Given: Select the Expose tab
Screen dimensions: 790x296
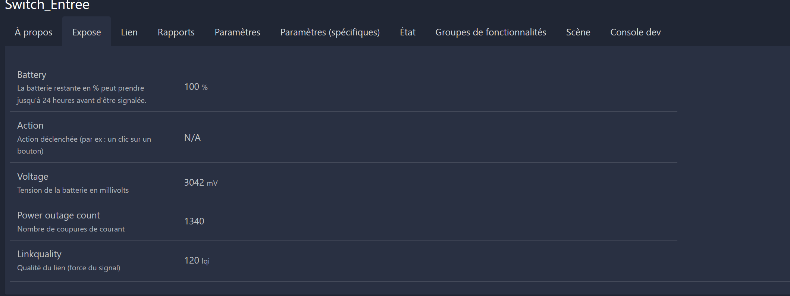Looking at the screenshot, I should point(87,32).
